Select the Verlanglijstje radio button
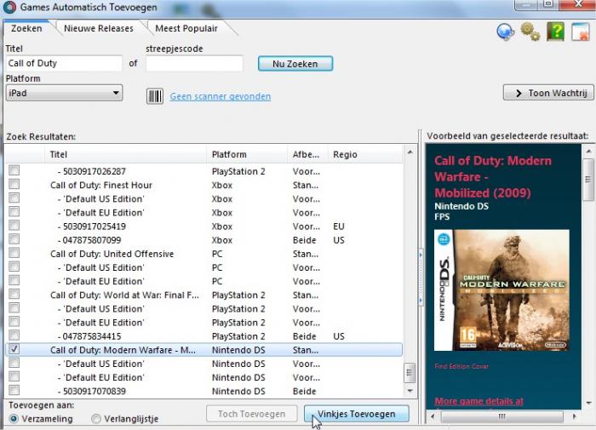596x430 pixels. pyautogui.click(x=96, y=419)
